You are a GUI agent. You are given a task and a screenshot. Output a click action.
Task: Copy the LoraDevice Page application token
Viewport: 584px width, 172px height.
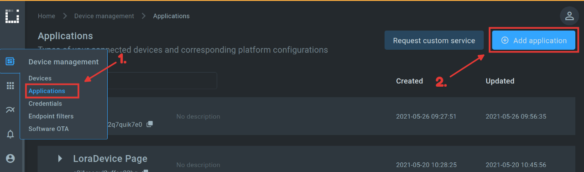click(x=145, y=171)
